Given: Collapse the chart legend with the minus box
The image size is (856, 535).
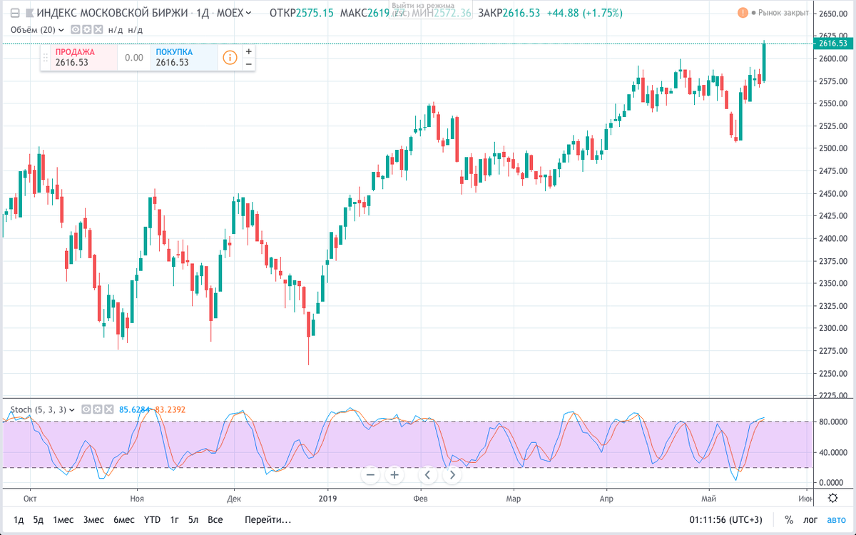Looking at the screenshot, I should 15,14.
